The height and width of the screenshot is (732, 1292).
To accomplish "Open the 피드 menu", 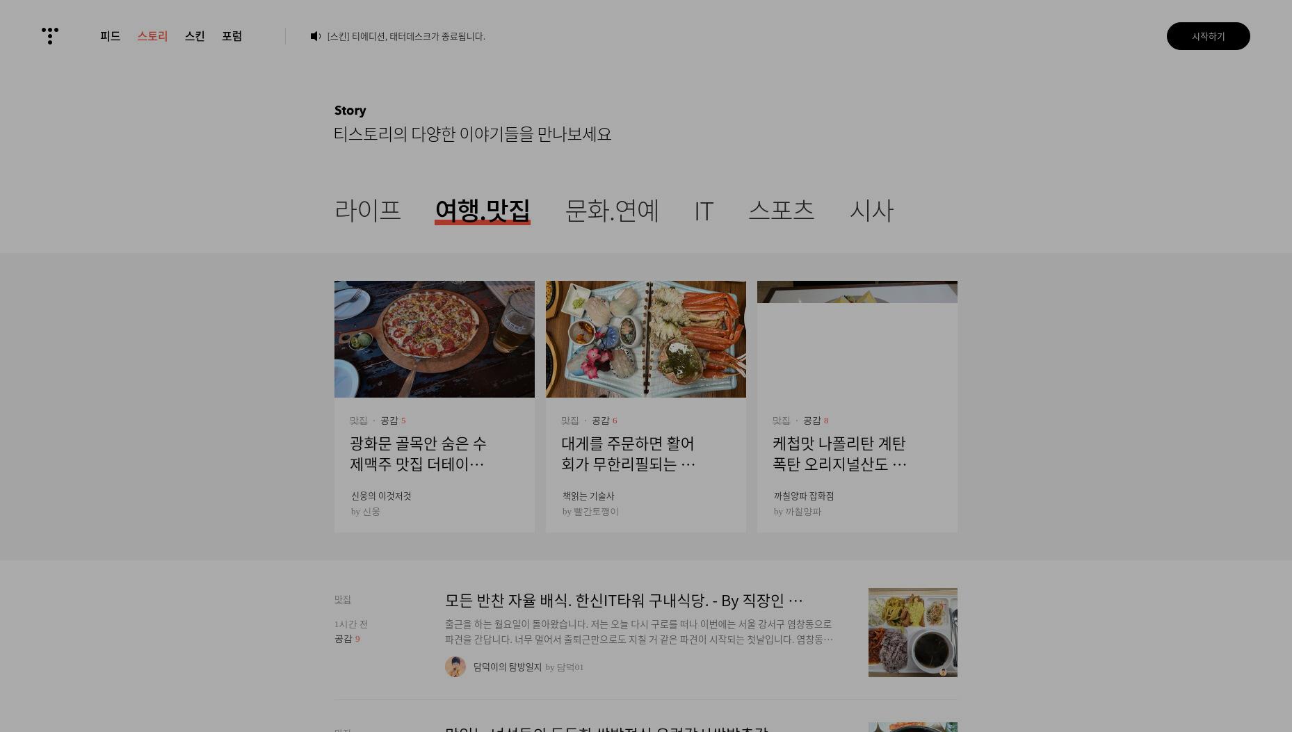I will 111,36.
